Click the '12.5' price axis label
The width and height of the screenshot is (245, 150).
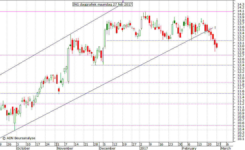click(x=241, y=62)
